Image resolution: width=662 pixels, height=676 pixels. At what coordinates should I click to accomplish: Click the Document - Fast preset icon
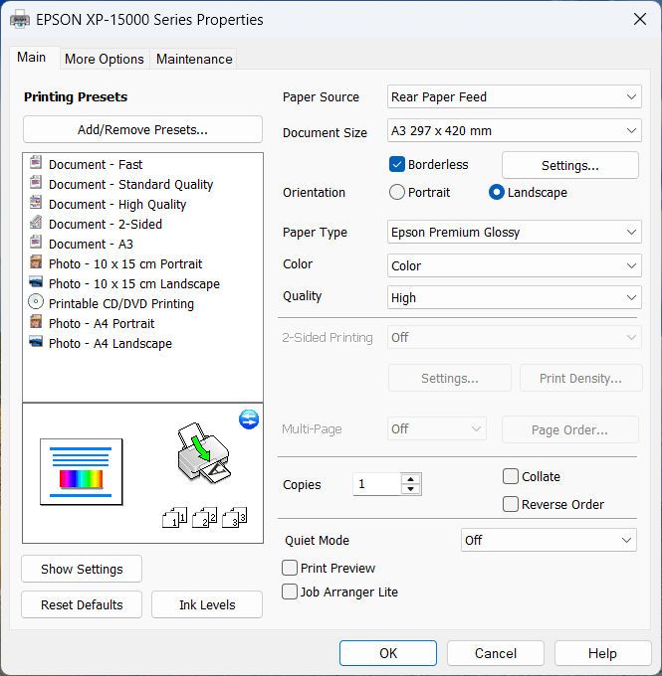(x=36, y=162)
